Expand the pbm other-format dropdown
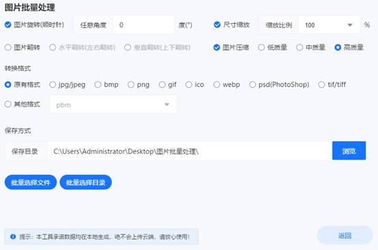 point(113,105)
